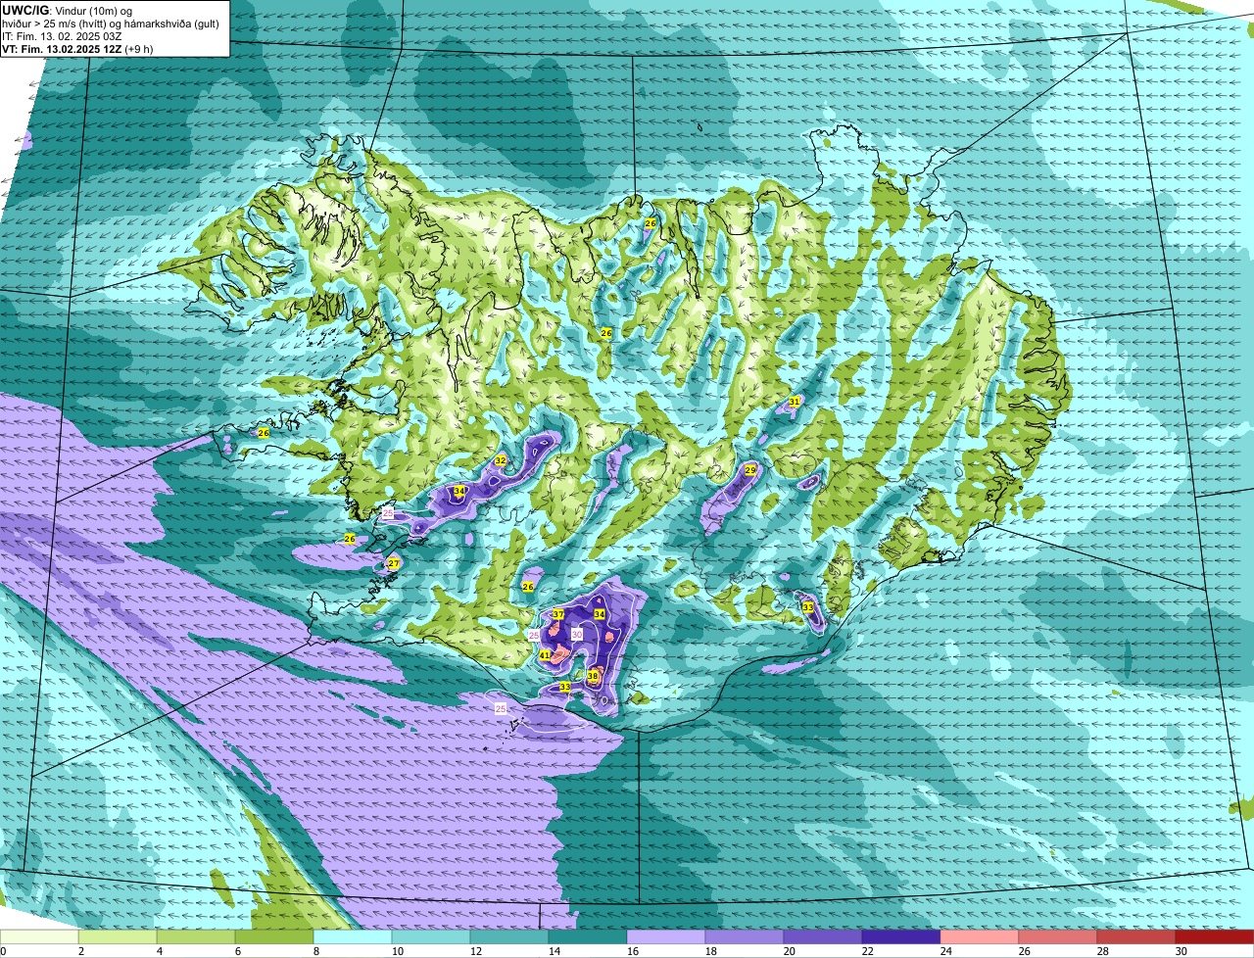Screen dimensions: 1254x958
Task: Select the 8–10 m/s light cyan legend swatch
Action: click(x=353, y=936)
